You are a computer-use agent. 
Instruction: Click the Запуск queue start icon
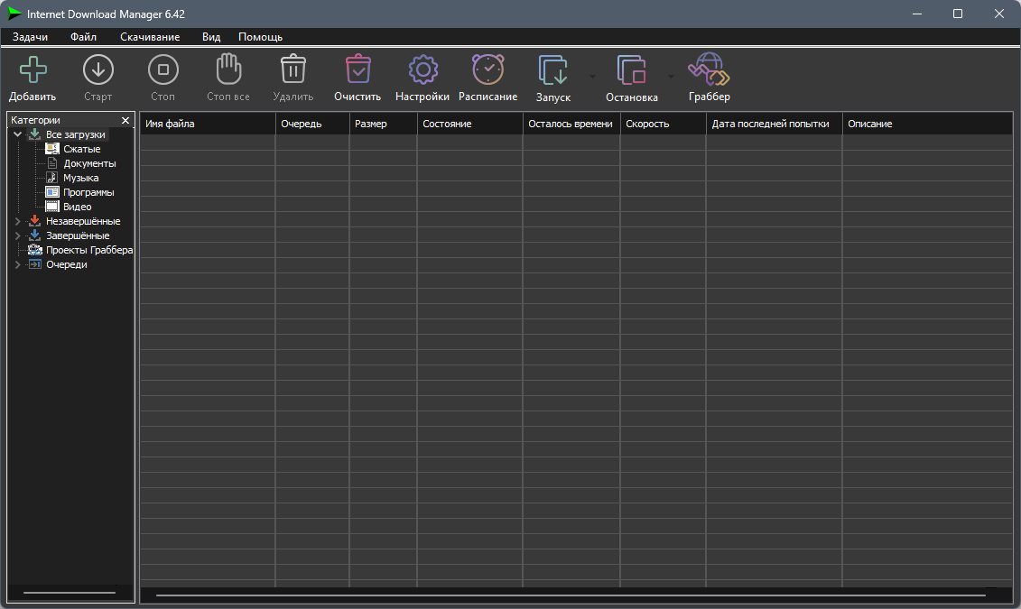pyautogui.click(x=552, y=70)
